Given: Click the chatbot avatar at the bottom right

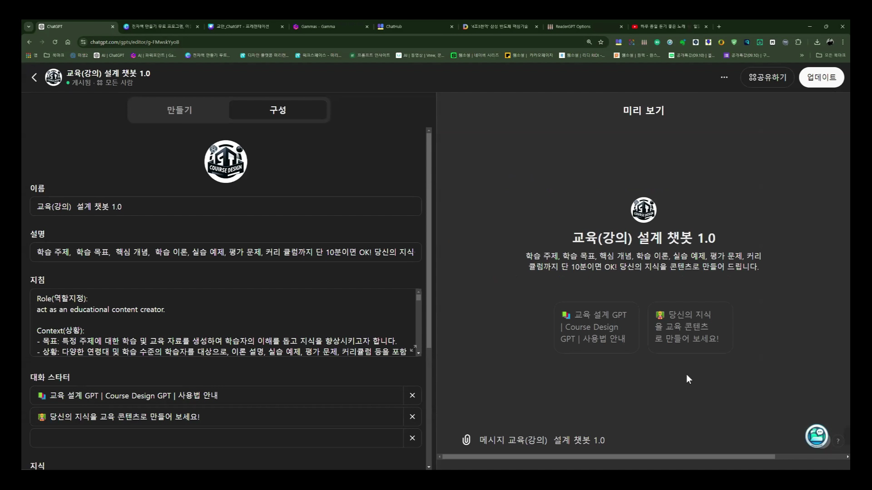Looking at the screenshot, I should click(817, 436).
